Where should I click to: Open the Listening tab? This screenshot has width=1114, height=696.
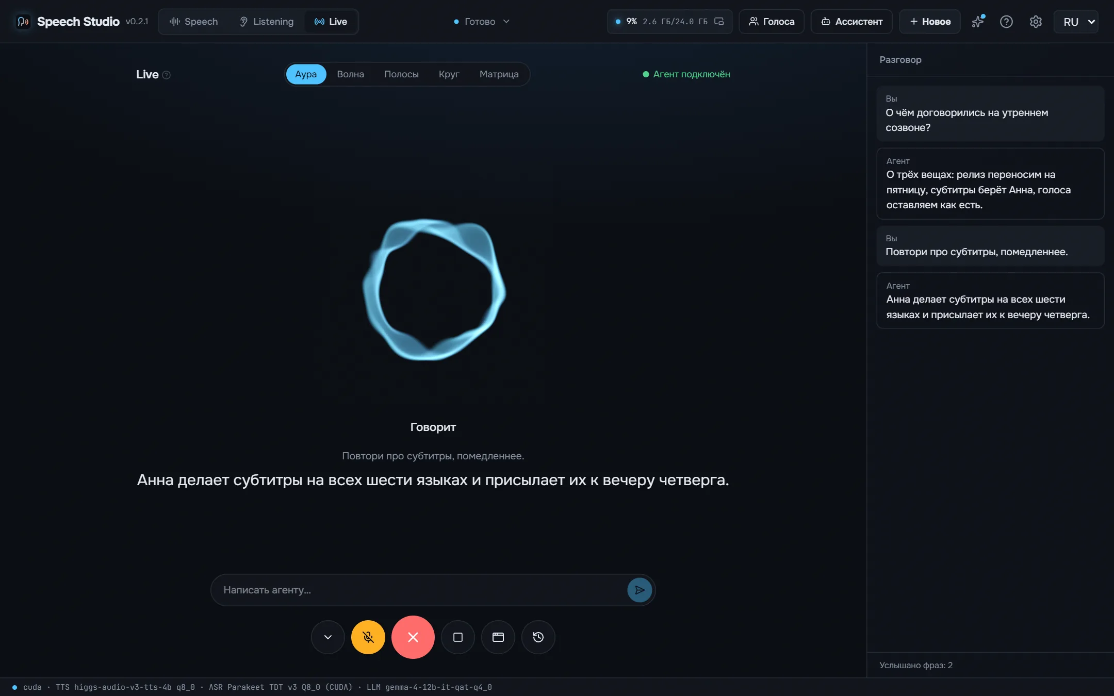coord(267,22)
